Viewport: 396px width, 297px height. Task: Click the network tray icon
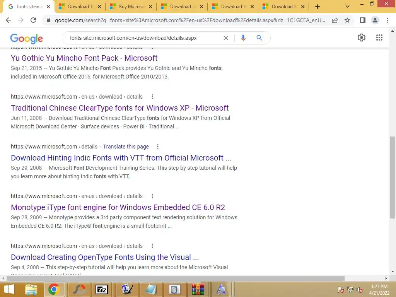pyautogui.click(x=350, y=290)
